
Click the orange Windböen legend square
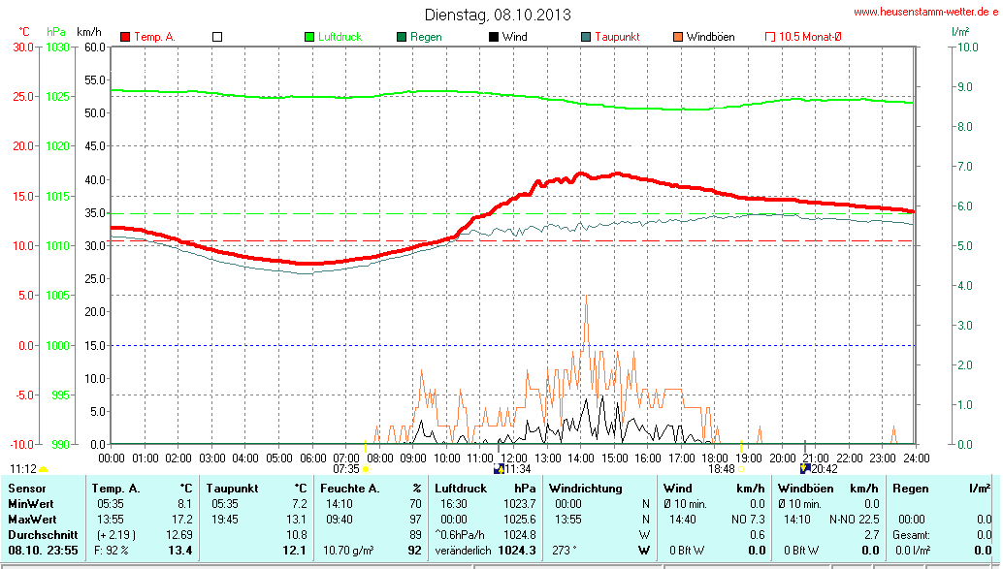[x=677, y=37]
